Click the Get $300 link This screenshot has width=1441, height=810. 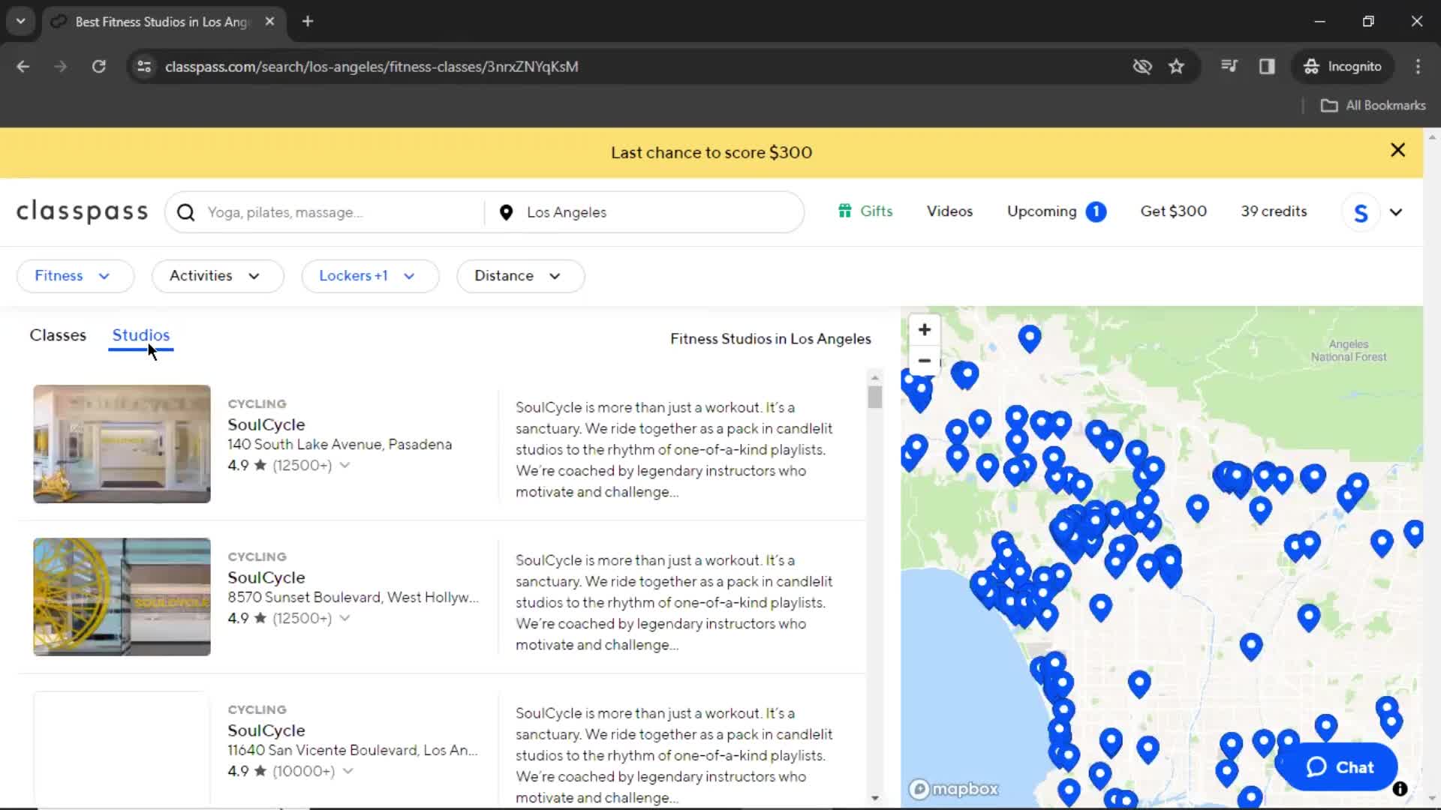click(x=1173, y=211)
